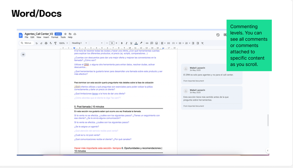293x168 pixels.
Task: Star the Agentes_Call Center_V2 document
Action: pos(65,34)
